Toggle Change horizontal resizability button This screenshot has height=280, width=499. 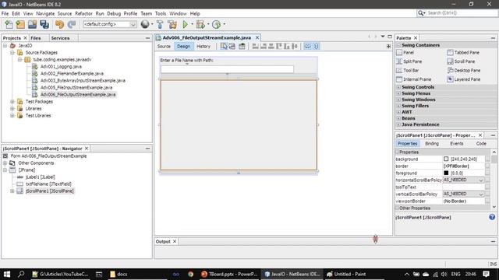[307, 47]
